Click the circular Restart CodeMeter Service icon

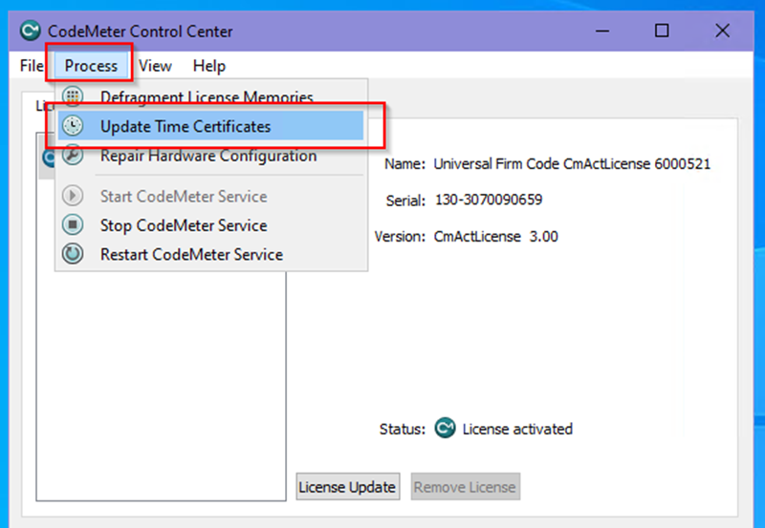click(73, 255)
